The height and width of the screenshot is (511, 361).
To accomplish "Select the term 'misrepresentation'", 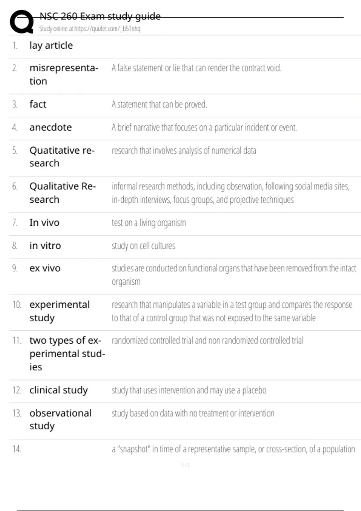I will [x=64, y=75].
